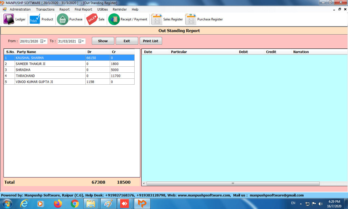The image size is (348, 209).
Task: Click the 1158 Dr cell
Action: (98, 82)
